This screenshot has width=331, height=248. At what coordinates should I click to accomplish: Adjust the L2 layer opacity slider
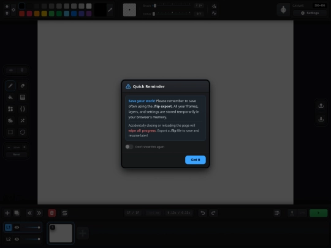pos(32,239)
